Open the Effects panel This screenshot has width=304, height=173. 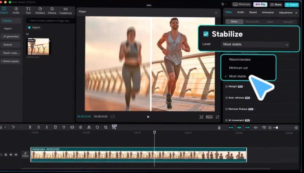coord(52,11)
